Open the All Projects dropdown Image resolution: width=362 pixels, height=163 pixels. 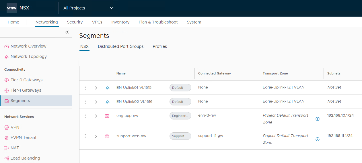[88, 8]
